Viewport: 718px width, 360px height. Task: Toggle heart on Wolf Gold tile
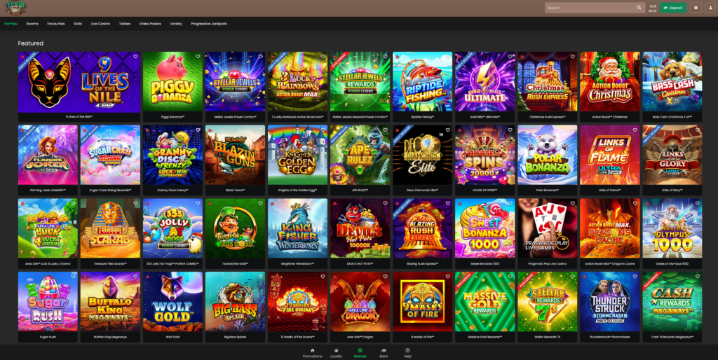point(198,276)
